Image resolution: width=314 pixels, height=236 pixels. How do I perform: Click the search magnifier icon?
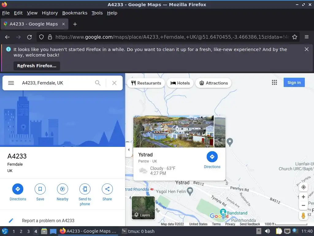click(x=98, y=83)
